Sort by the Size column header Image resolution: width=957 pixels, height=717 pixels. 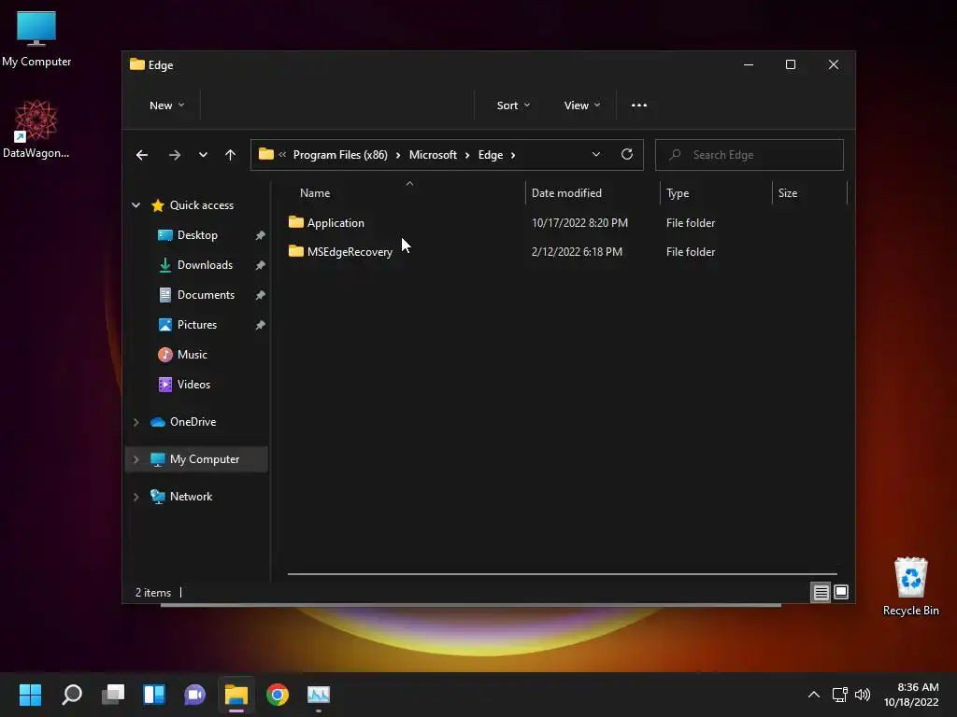pyautogui.click(x=787, y=193)
